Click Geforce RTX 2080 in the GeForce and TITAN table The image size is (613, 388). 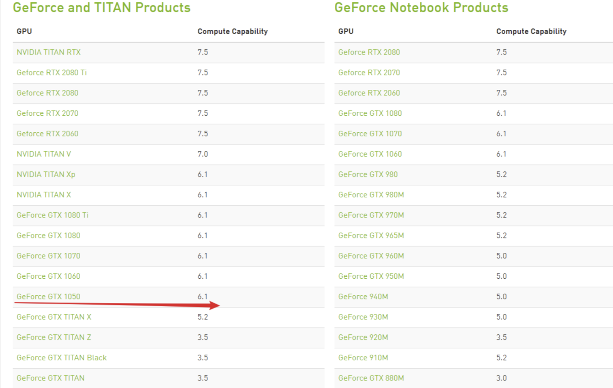(x=48, y=93)
